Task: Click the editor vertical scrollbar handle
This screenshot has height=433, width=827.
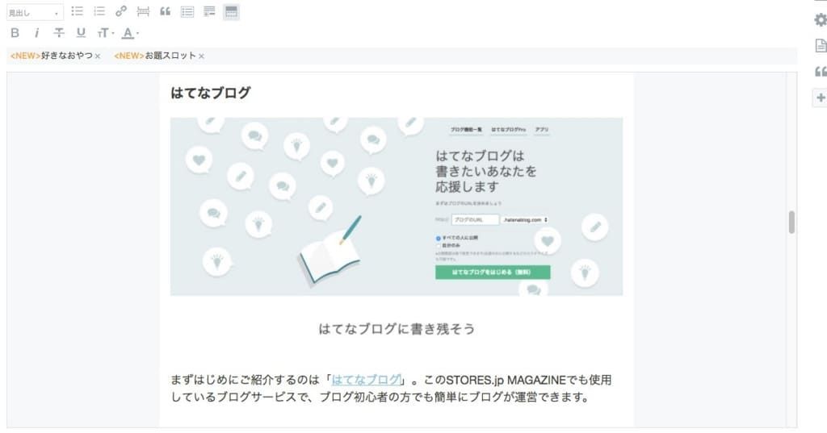Action: tap(791, 222)
